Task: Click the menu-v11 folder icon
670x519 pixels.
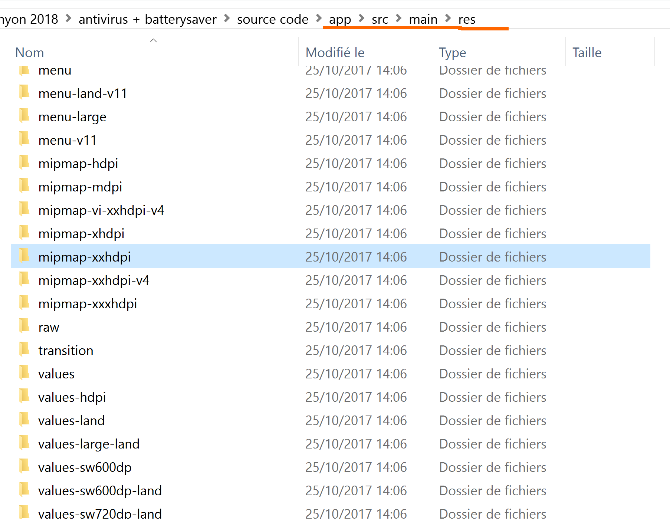Action: coord(24,139)
